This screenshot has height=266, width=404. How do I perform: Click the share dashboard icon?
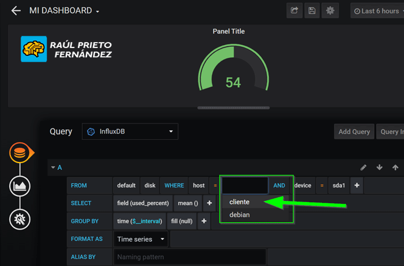click(294, 11)
